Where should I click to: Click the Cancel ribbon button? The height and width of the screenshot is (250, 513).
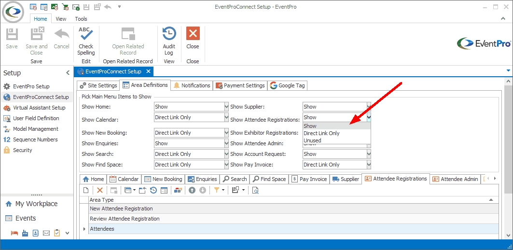(x=61, y=38)
